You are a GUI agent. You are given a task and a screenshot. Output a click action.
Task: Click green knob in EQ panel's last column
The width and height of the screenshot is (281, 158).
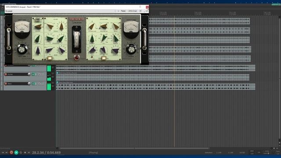pyautogui.click(x=61, y=39)
